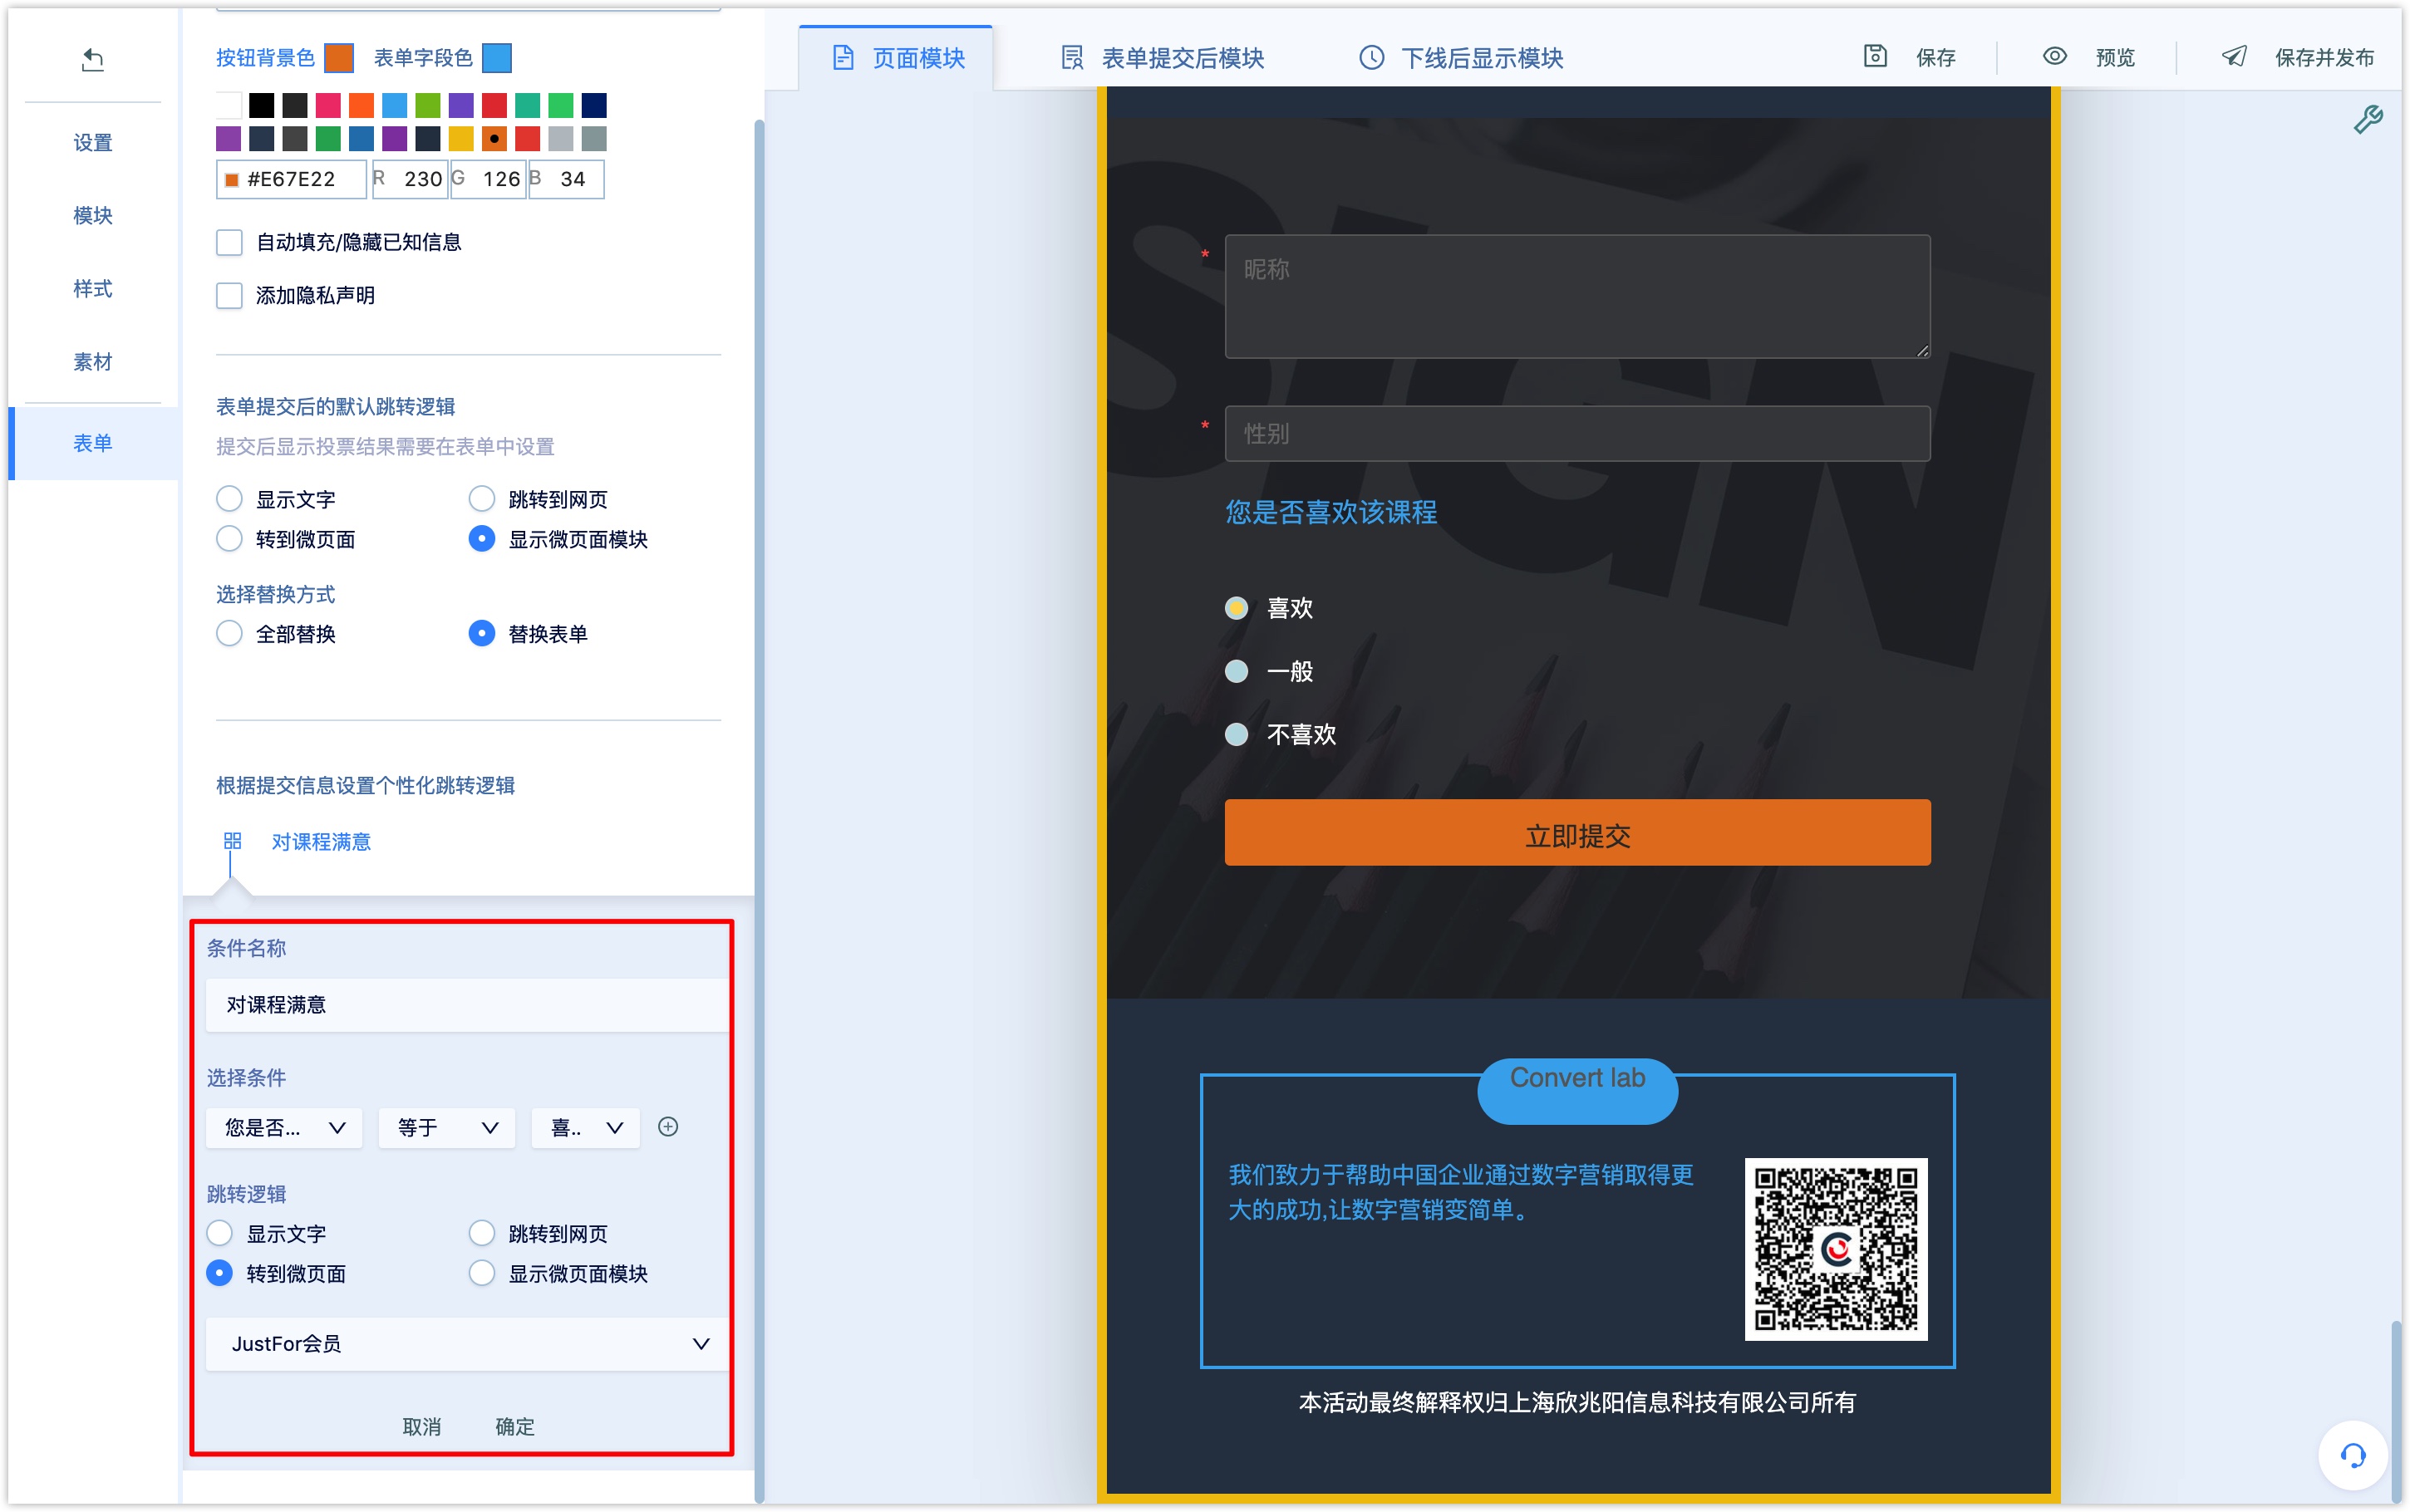This screenshot has height=1512, width=2410.
Task: Click the back arrow icon in sidebar
Action: [92, 60]
